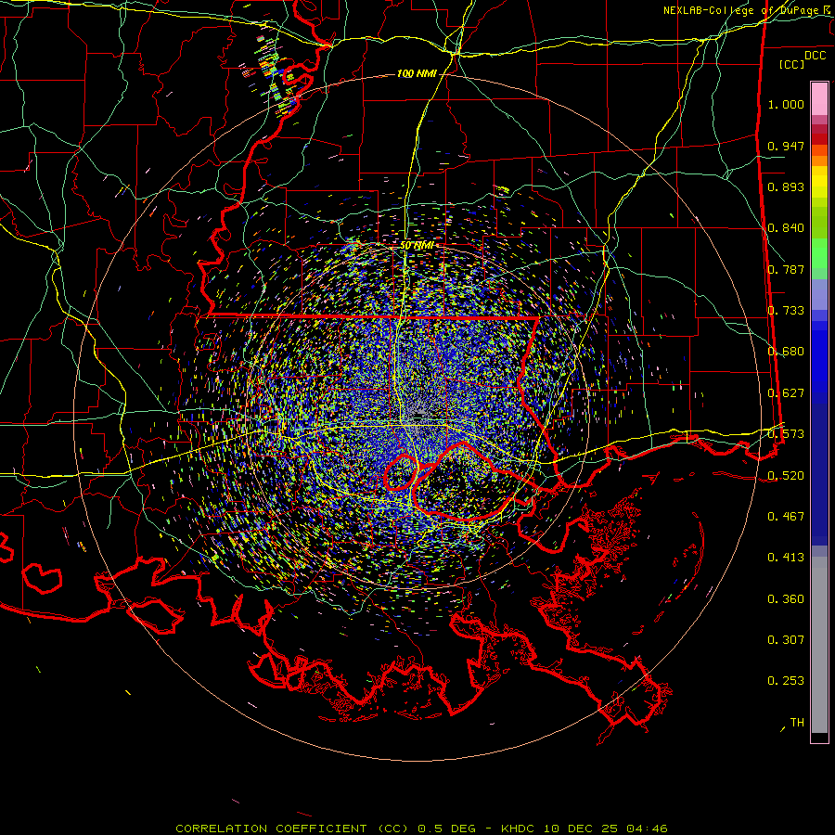
Task: Click the 0.467 scale value
Action: 786,517
